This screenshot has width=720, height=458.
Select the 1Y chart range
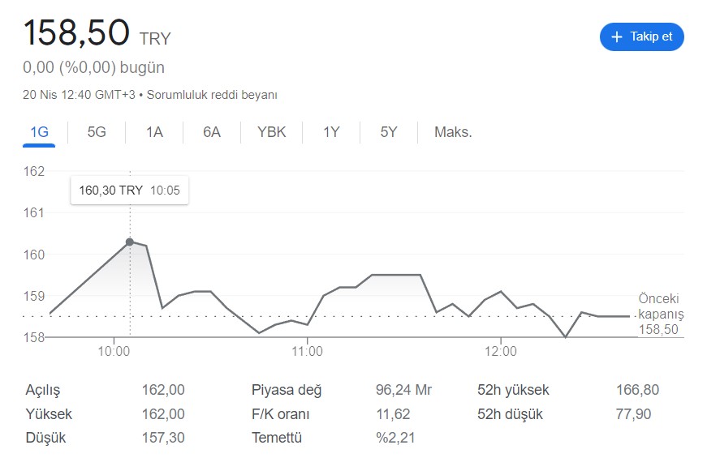(x=331, y=132)
